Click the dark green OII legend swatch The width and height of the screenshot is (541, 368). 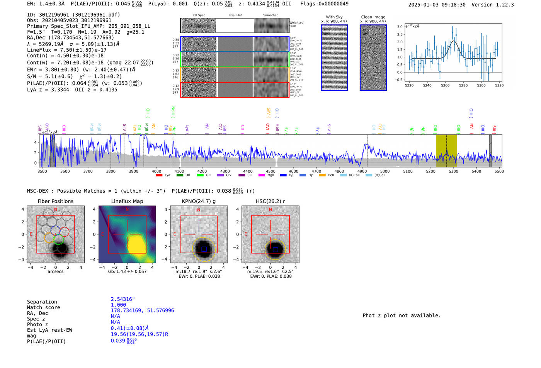[180, 175]
